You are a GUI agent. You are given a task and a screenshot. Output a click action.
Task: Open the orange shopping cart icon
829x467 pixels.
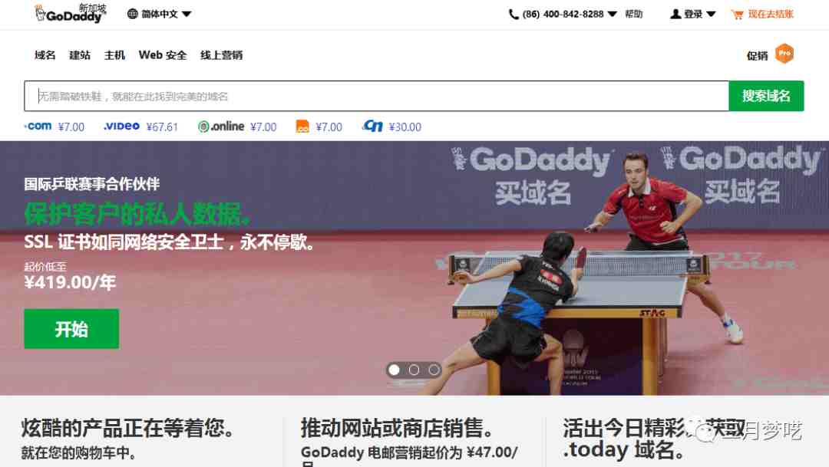point(736,15)
